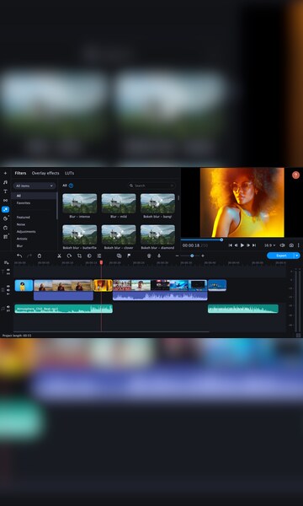This screenshot has height=506, width=303.
Task: Open the Titles text panel
Action: (x=5, y=191)
